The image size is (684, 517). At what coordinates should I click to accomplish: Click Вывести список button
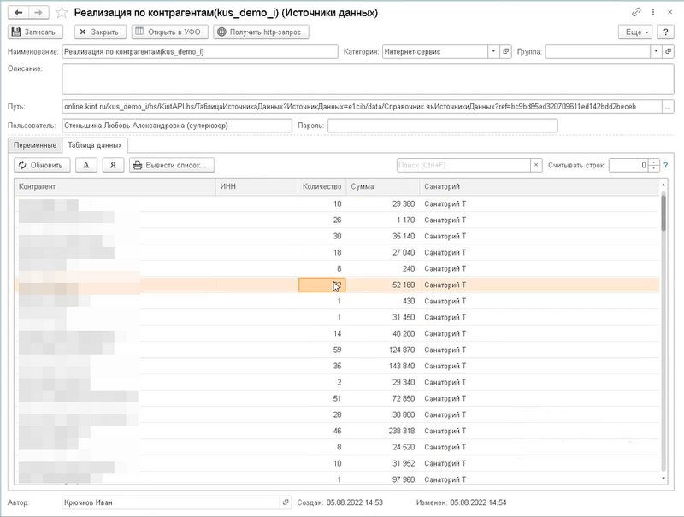click(x=172, y=165)
